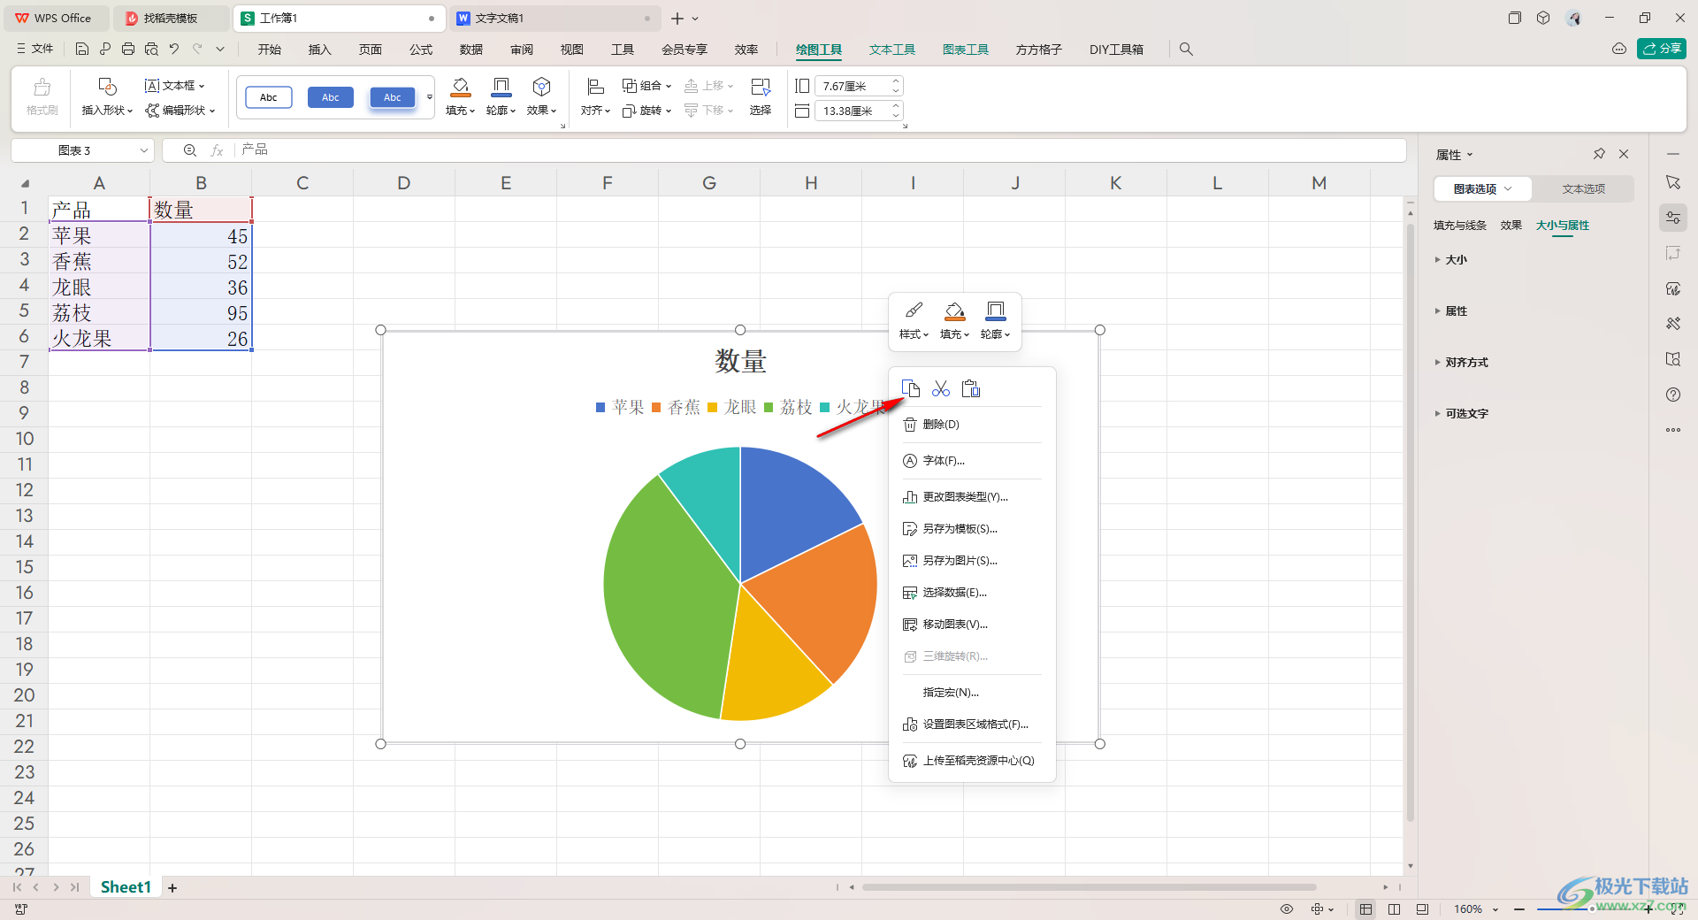Click the Cut scissors icon in context menu
The width and height of the screenshot is (1698, 920).
941,388
